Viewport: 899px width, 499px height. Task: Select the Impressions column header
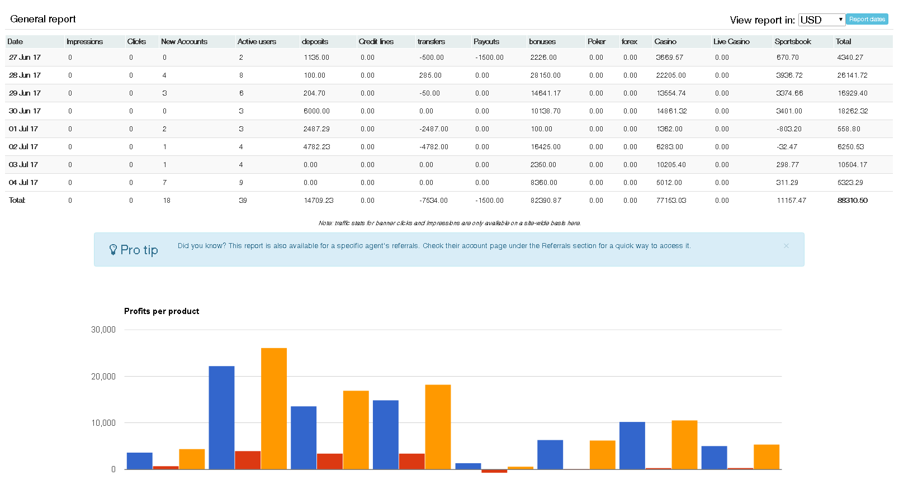(84, 42)
